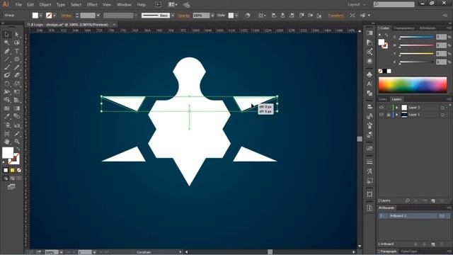Select the Eyedropper tool
This screenshot has width=453, height=255.
click(7, 116)
